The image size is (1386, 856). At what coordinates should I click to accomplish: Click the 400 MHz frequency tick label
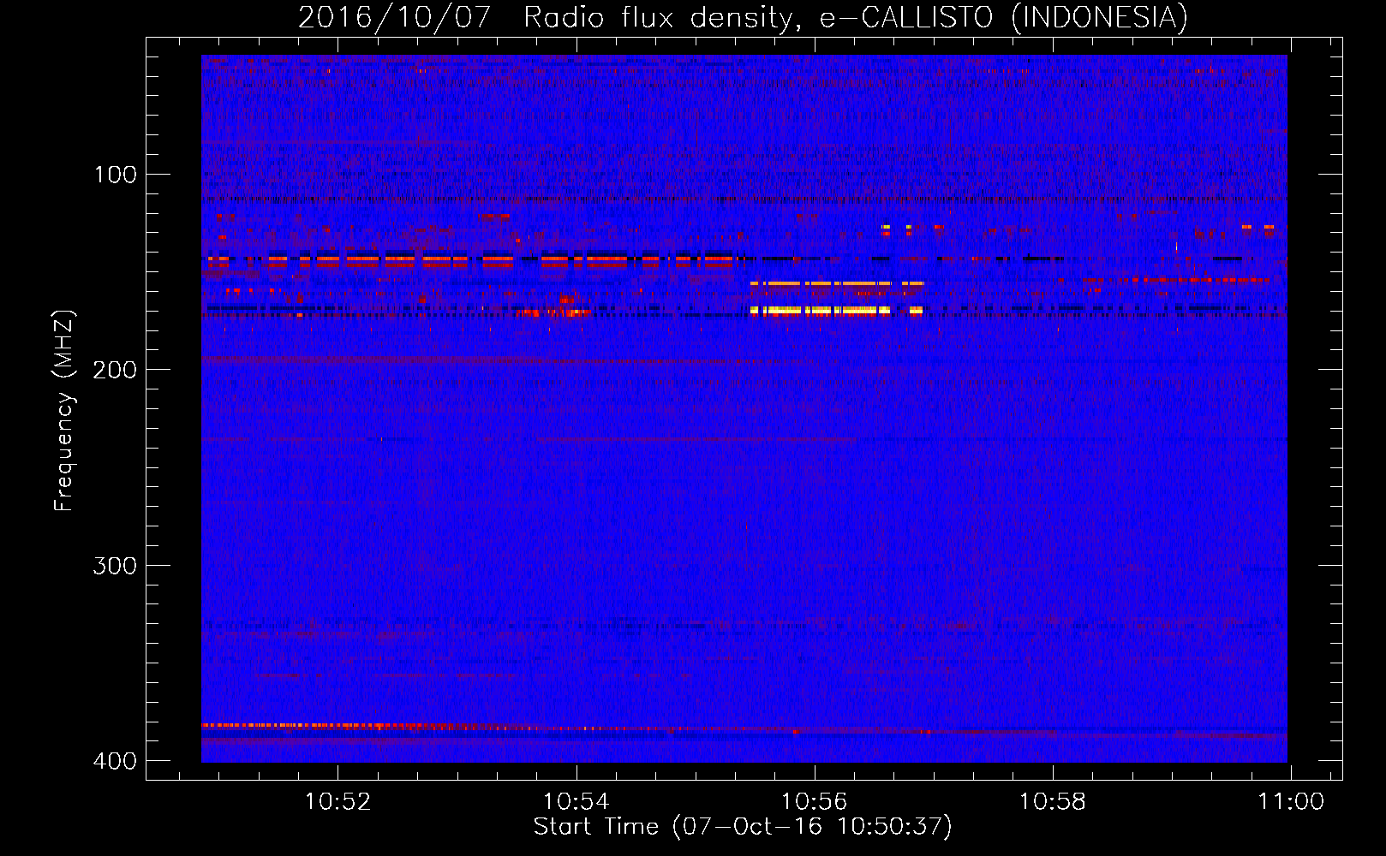pos(116,761)
